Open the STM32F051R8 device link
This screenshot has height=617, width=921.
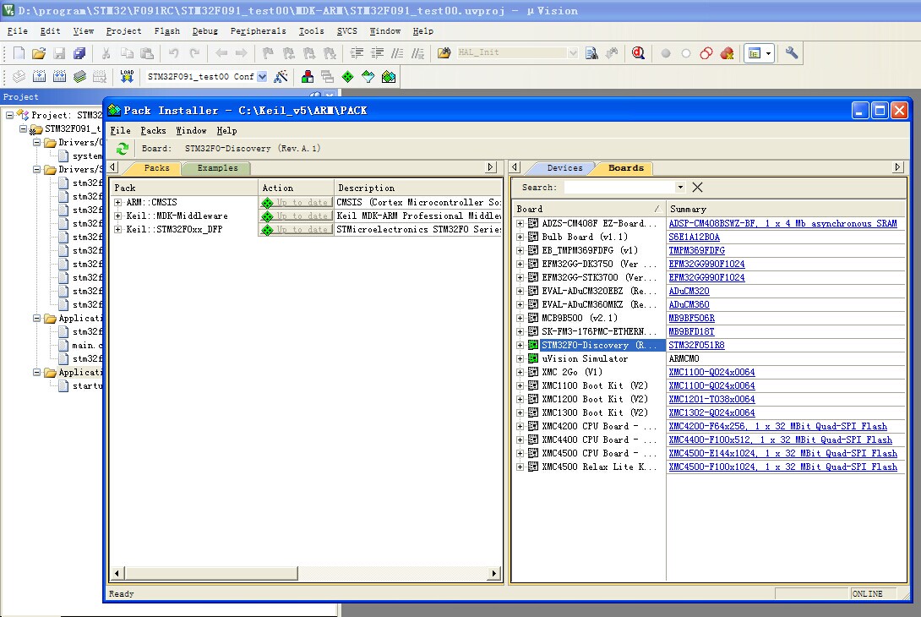click(696, 346)
